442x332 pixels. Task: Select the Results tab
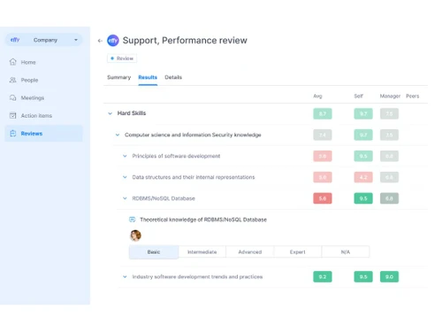(148, 77)
